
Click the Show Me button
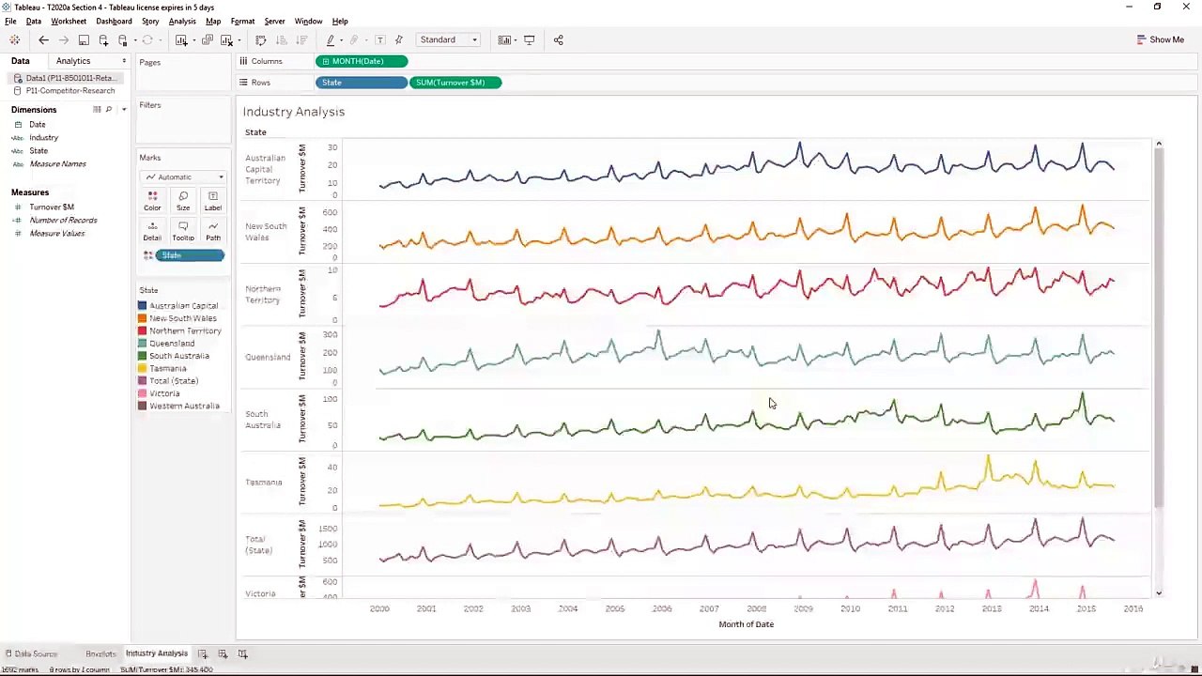click(x=1160, y=39)
